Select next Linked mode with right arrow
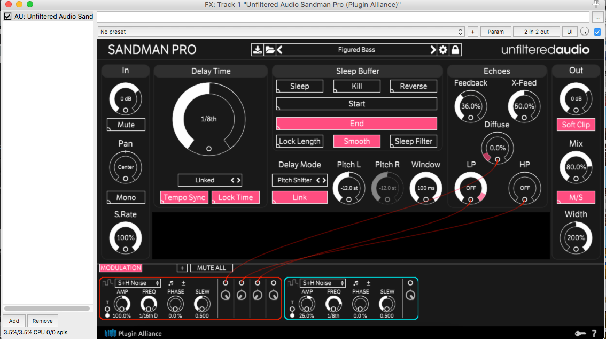The width and height of the screenshot is (606, 339). tap(238, 180)
